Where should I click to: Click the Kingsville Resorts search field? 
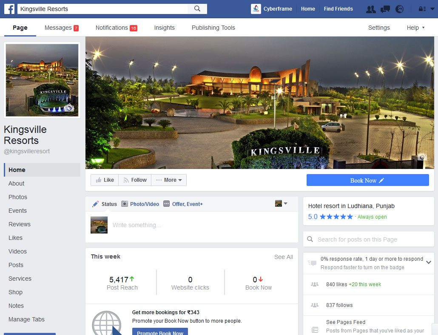point(103,9)
